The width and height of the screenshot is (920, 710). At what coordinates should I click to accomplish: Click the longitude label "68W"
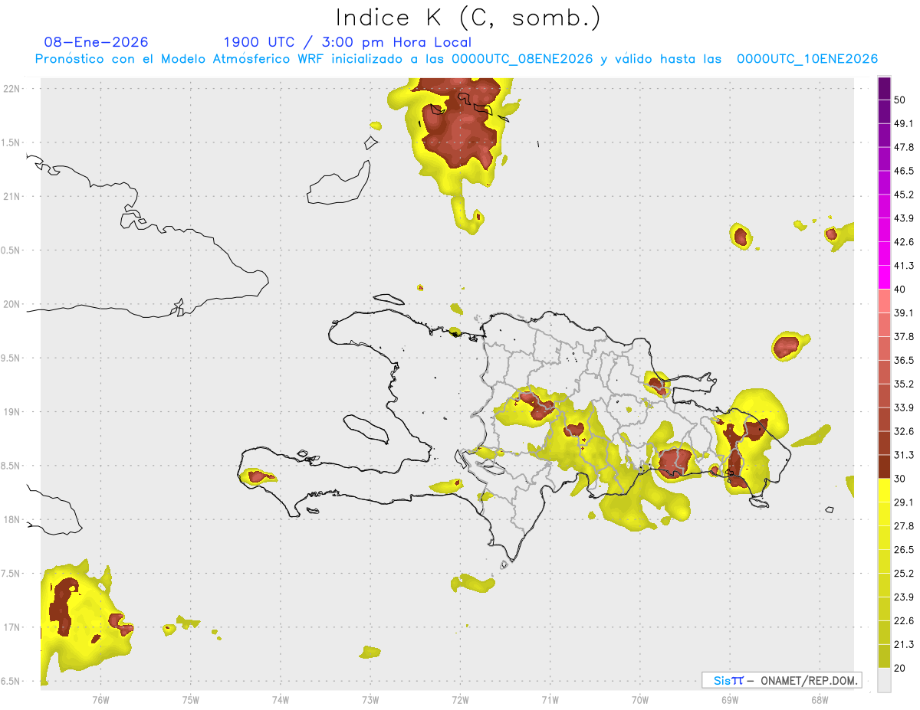pyautogui.click(x=819, y=699)
